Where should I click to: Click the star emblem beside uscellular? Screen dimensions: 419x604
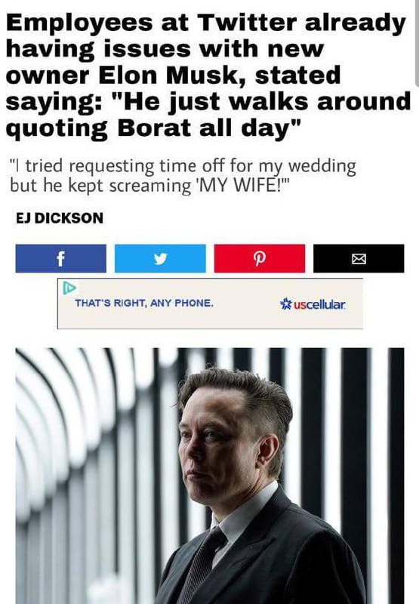[x=286, y=304]
